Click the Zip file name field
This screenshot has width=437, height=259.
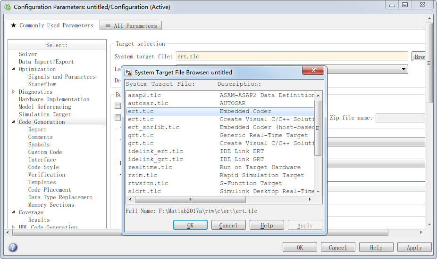pyautogui.click(x=401, y=118)
